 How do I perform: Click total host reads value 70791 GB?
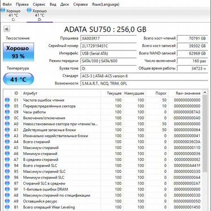tap(192, 39)
